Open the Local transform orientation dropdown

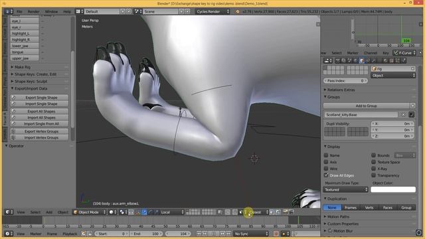(172, 212)
